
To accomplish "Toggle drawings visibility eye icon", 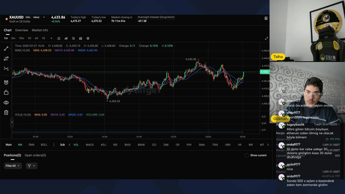I will (x=6, y=103).
